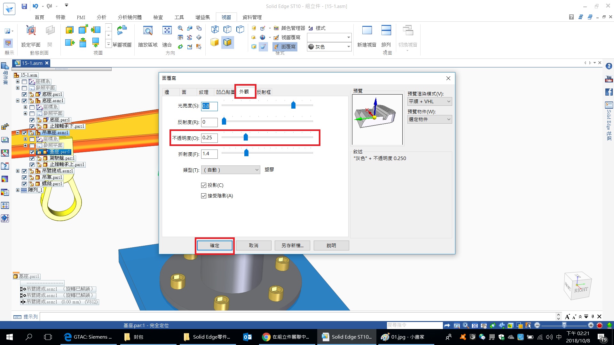
Task: Click the undo arrow in quick access toolbar
Action: tap(35, 6)
